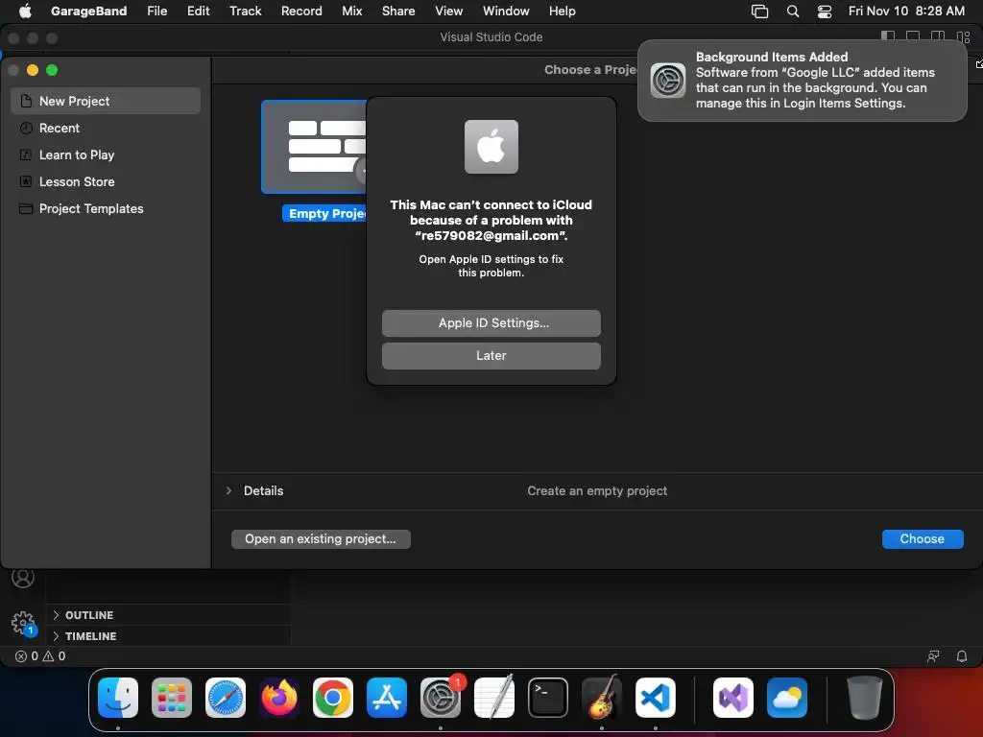Image resolution: width=983 pixels, height=737 pixels.
Task: Open the File menu
Action: coord(156,12)
